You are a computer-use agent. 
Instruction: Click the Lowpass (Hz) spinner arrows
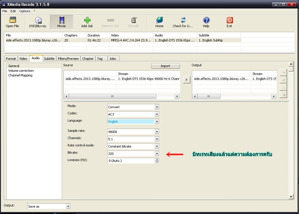click(x=157, y=161)
